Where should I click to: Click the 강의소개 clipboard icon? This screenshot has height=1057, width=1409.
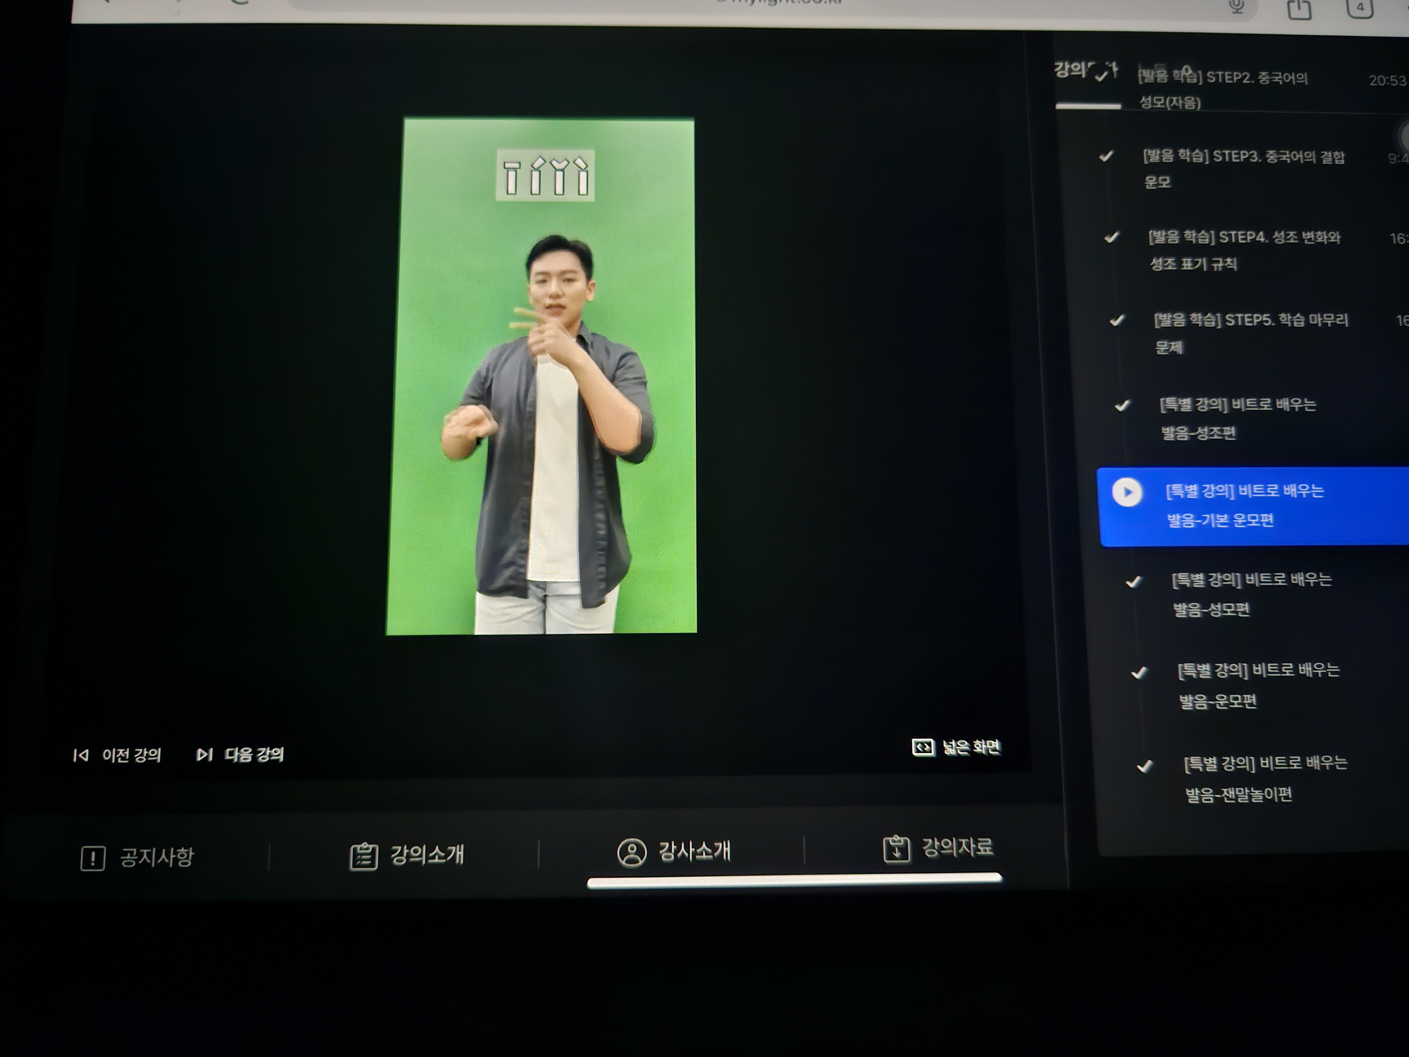click(364, 856)
